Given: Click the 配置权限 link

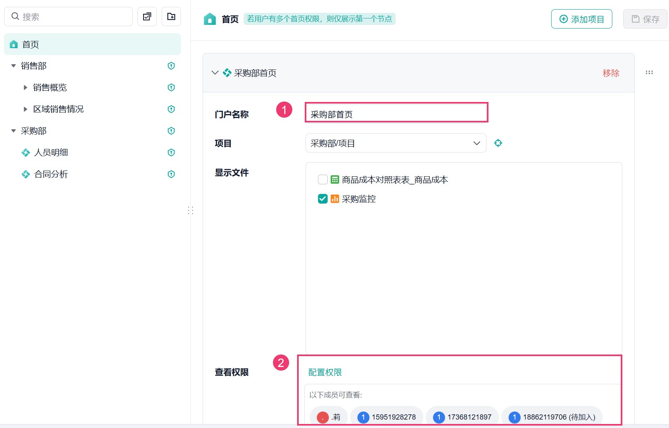Looking at the screenshot, I should pyautogui.click(x=325, y=372).
